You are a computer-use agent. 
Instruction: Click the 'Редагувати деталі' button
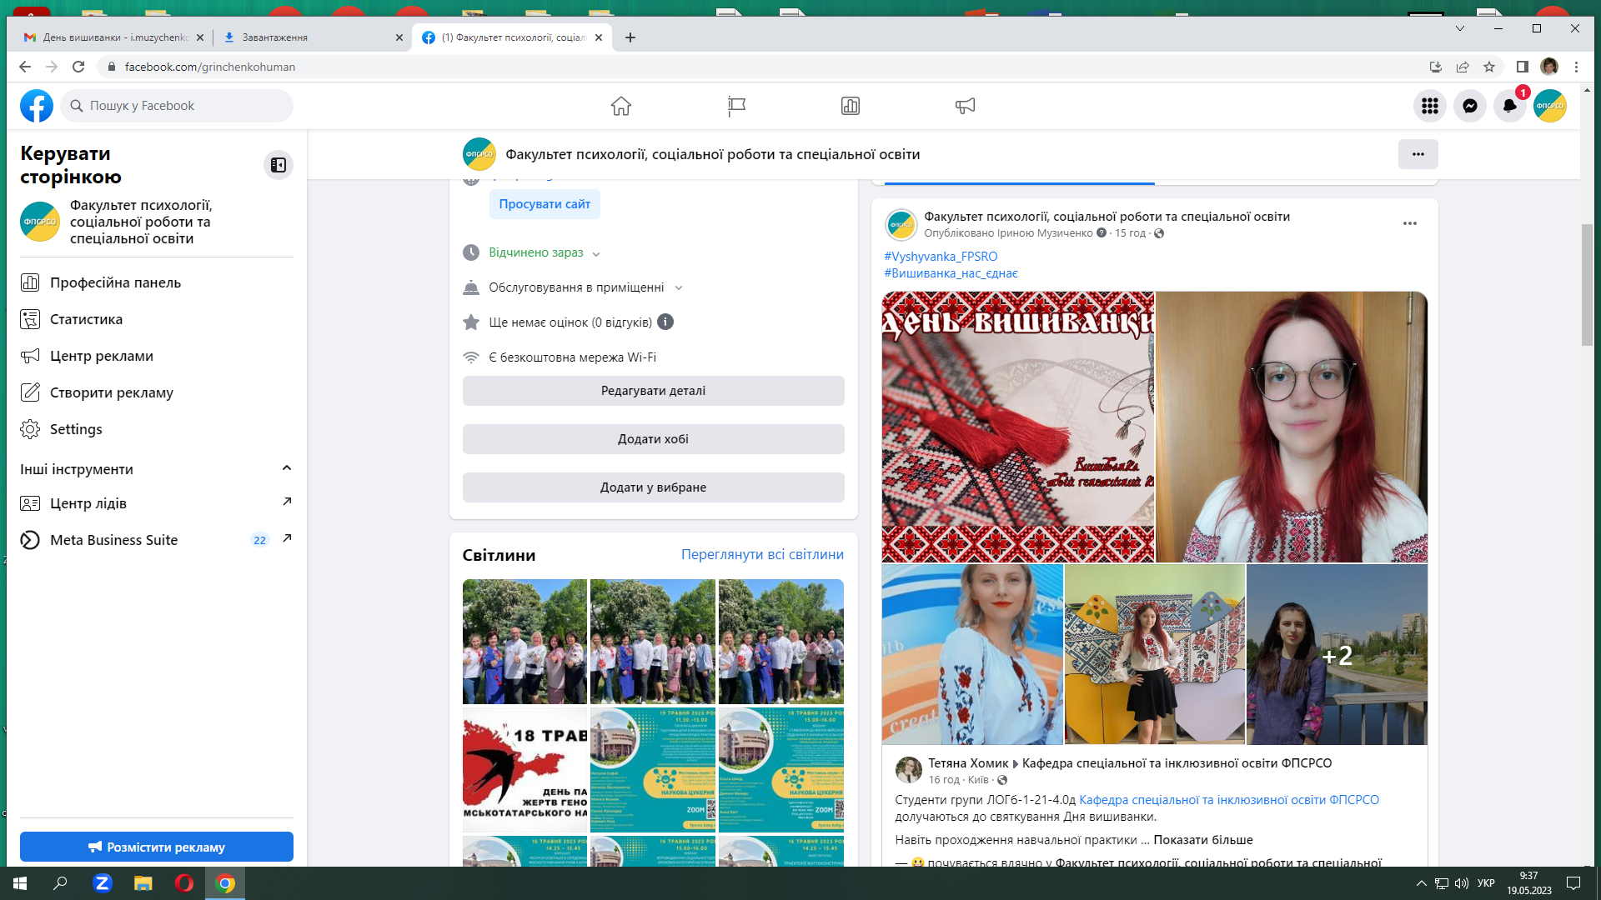coord(653,391)
